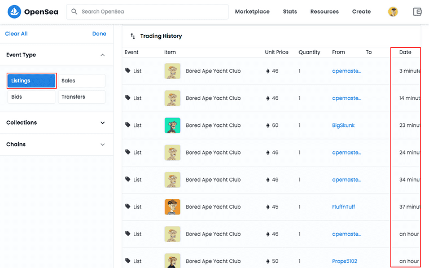Click the tag icon in Props5102 row
This screenshot has height=268, width=429.
click(x=128, y=261)
